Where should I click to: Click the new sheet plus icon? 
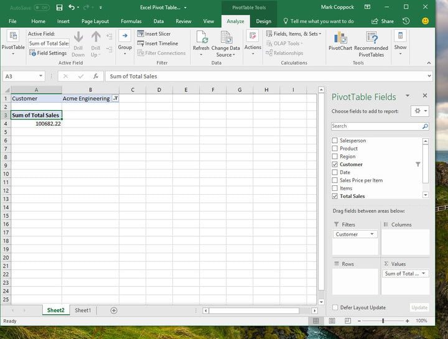coord(114,310)
